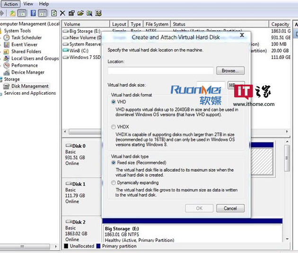Open the MB size unit dropdown
Viewport: 298px width, 253px height.
click(236, 85)
